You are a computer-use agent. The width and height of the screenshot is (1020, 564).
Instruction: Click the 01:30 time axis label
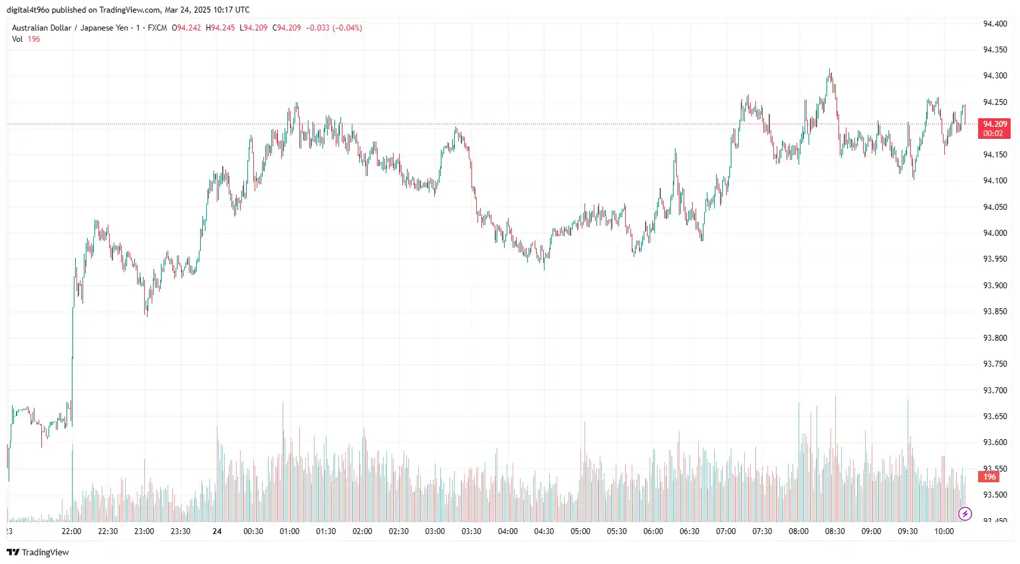326,531
